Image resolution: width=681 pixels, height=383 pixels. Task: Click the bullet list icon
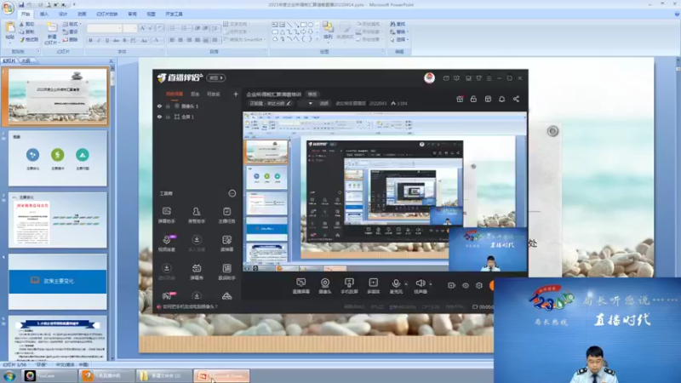click(x=173, y=28)
